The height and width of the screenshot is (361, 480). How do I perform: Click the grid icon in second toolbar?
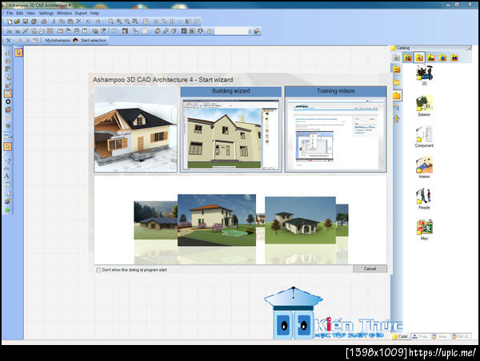[x=50, y=31]
